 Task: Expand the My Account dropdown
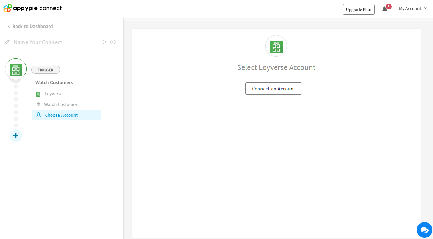[413, 9]
